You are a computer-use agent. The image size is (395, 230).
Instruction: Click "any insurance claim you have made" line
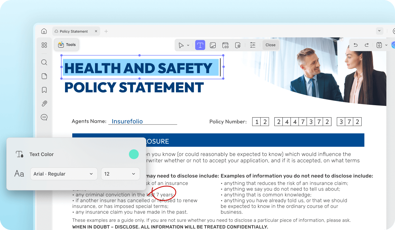coord(130,212)
